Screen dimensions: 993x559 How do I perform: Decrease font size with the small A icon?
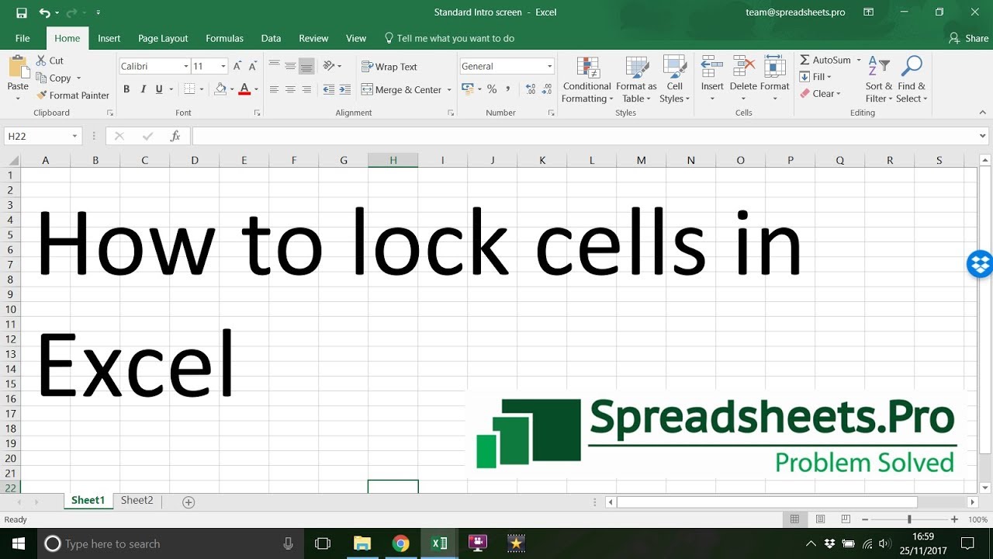pos(253,67)
